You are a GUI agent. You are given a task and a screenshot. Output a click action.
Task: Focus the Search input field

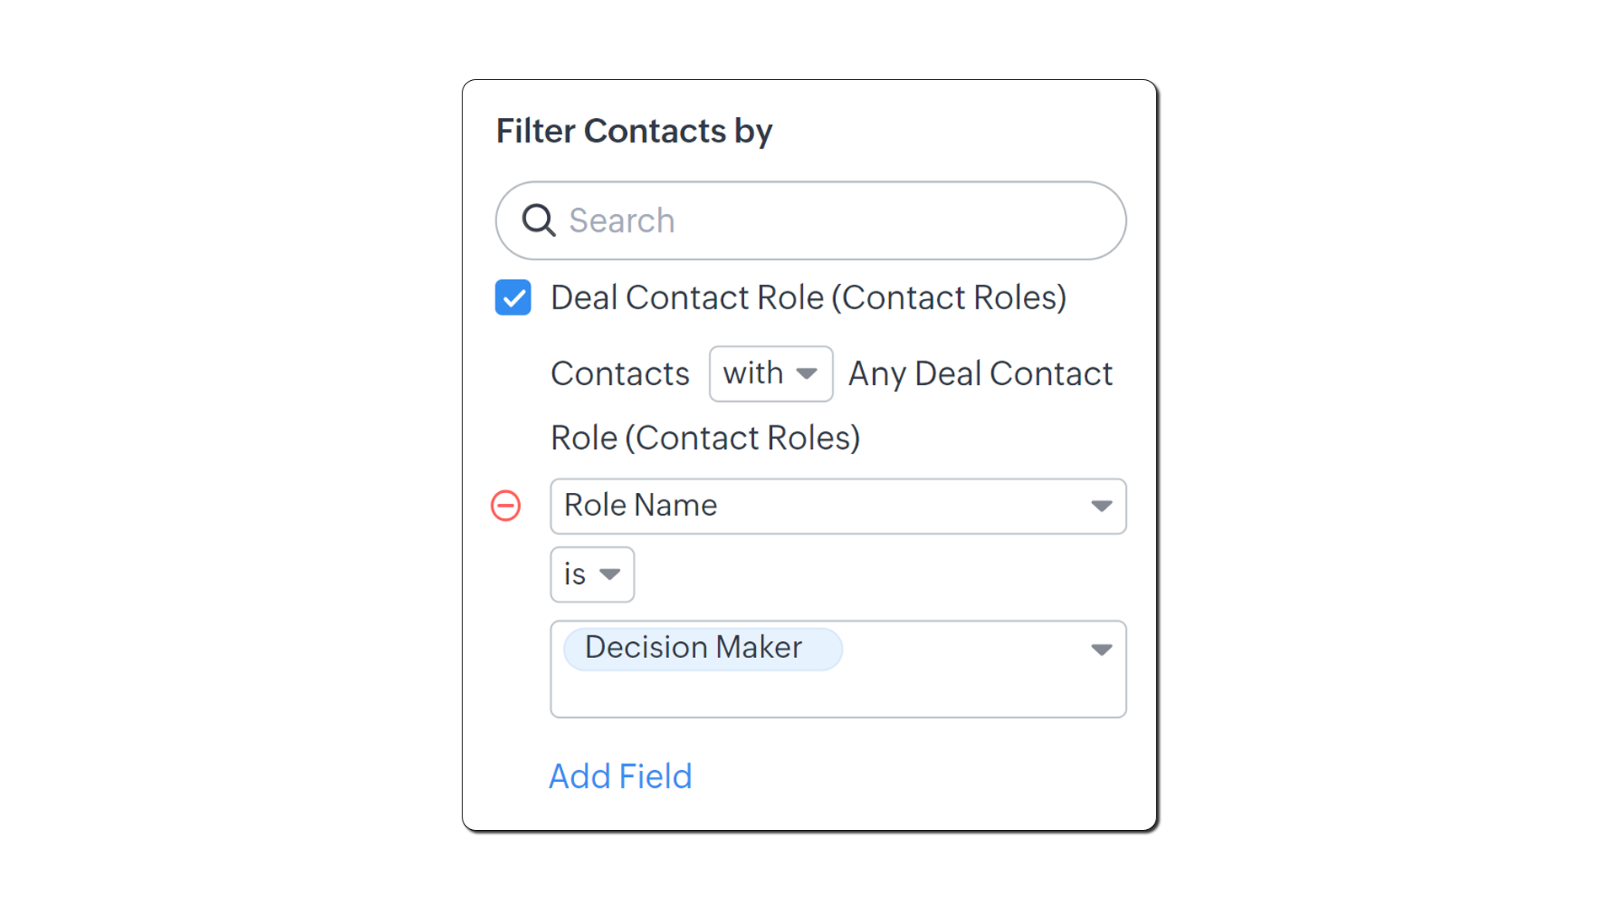pyautogui.click(x=834, y=221)
